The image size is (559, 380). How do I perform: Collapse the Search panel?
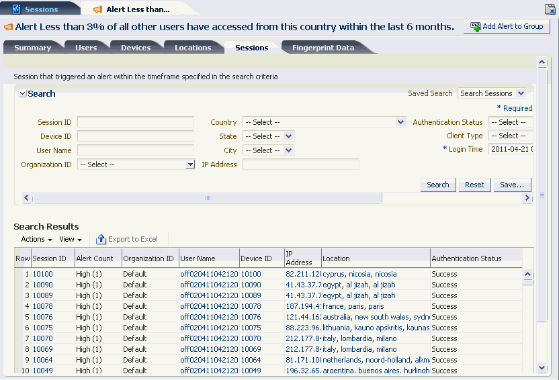point(22,94)
